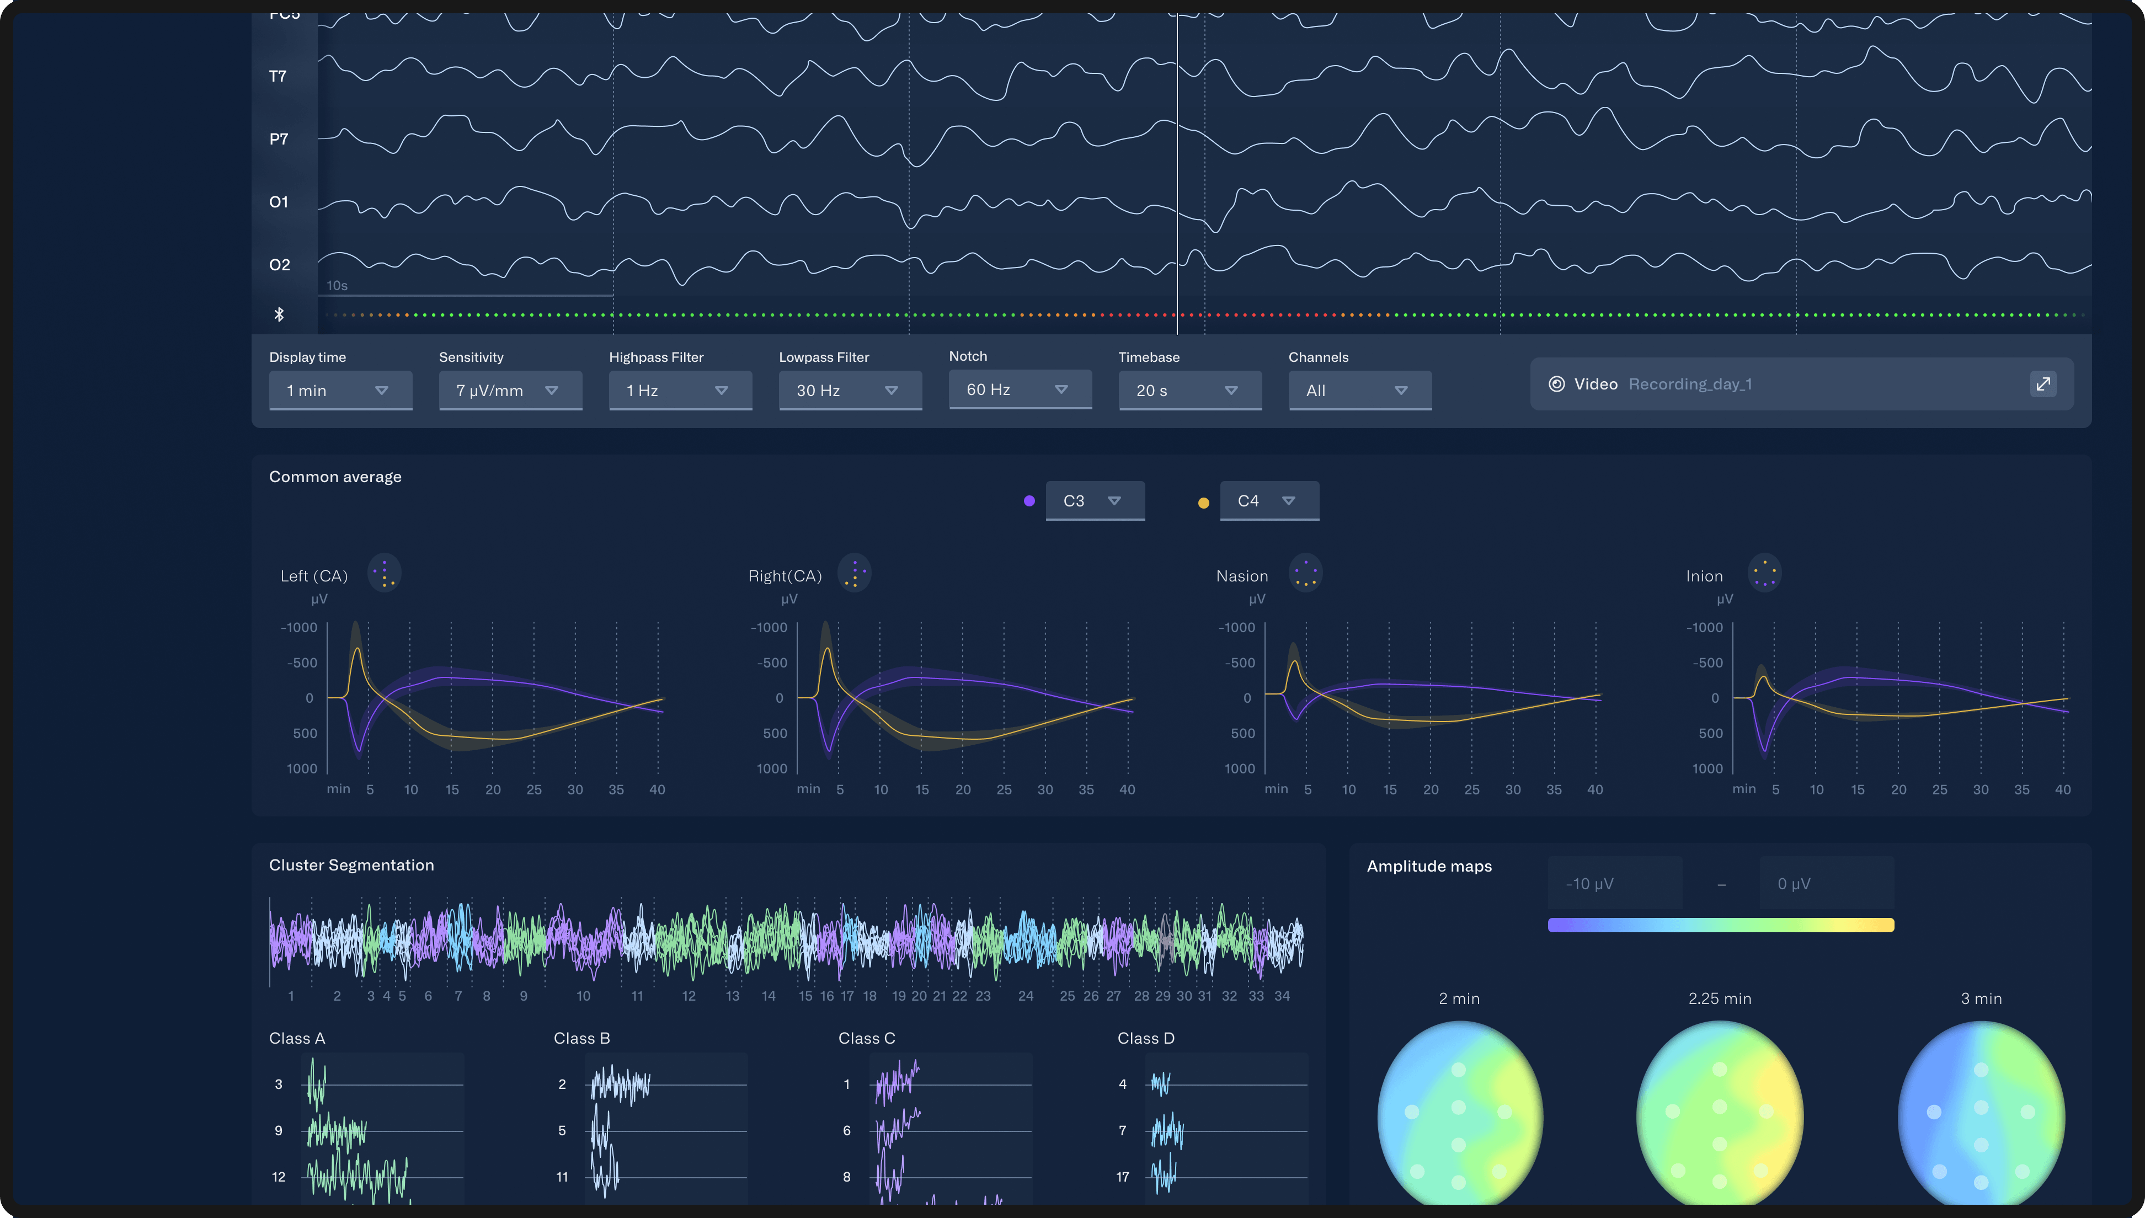Viewport: 2145px width, 1218px height.
Task: Click Class B segment 2 waveform
Action: tap(620, 1085)
